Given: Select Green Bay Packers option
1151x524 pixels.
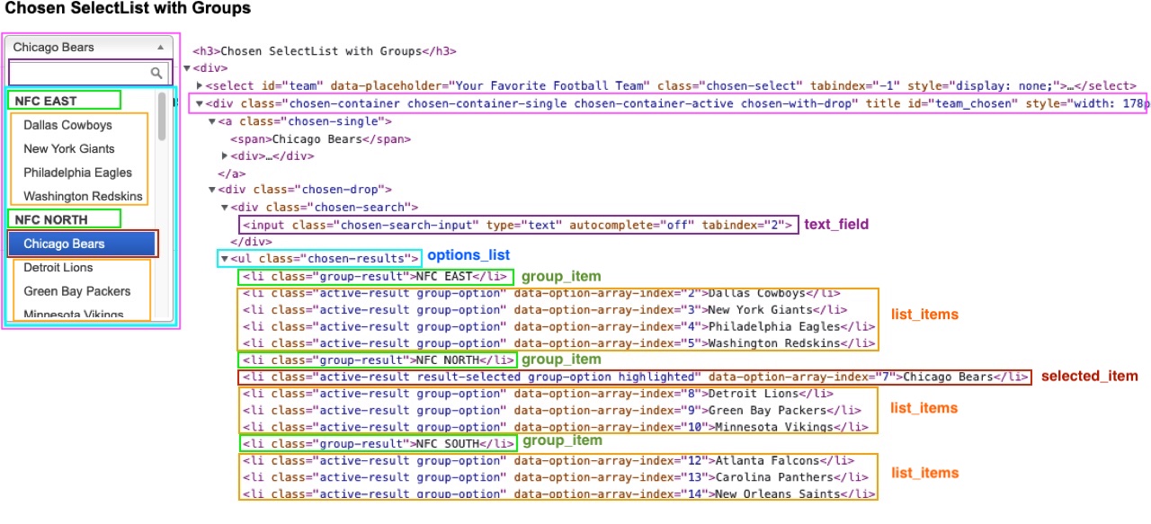Looking at the screenshot, I should [77, 291].
